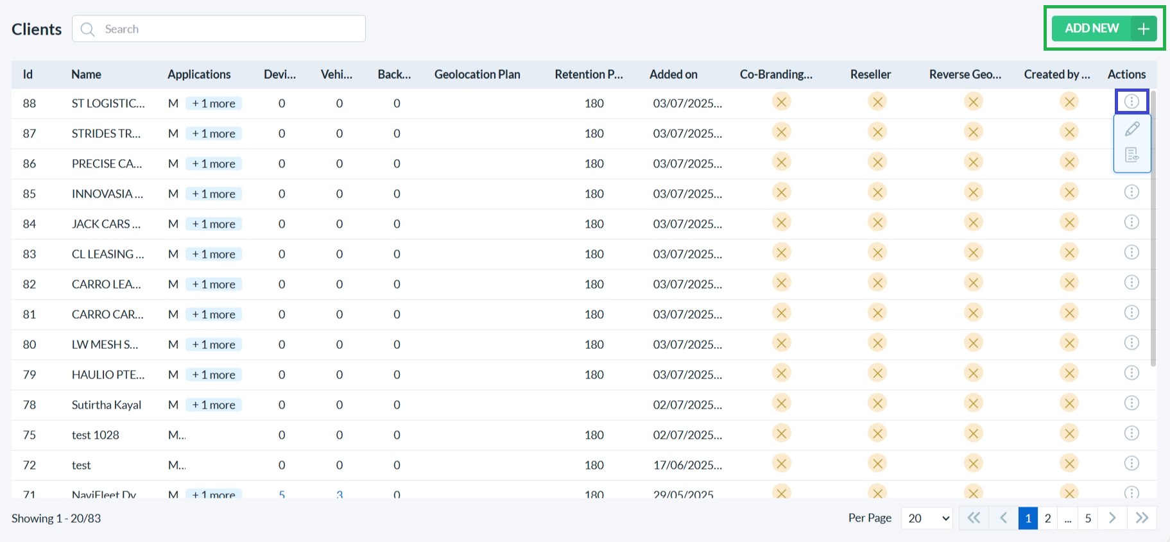Sort by the Added on column header

[673, 74]
